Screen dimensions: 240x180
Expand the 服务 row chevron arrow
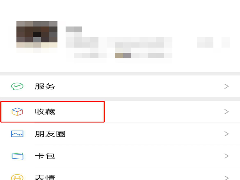point(226,86)
